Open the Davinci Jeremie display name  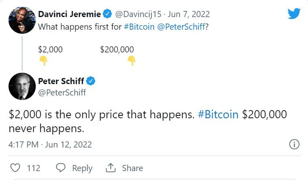pos(69,14)
